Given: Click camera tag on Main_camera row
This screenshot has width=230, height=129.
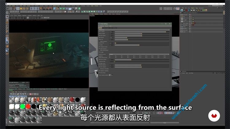Looking at the screenshot, I should point(195,23).
